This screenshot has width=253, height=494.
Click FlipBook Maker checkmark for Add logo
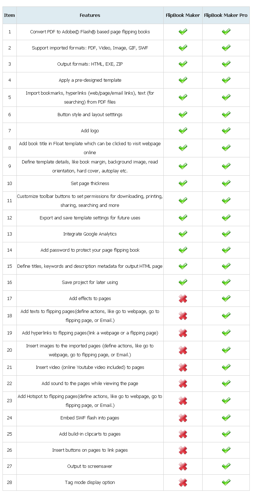click(x=183, y=131)
